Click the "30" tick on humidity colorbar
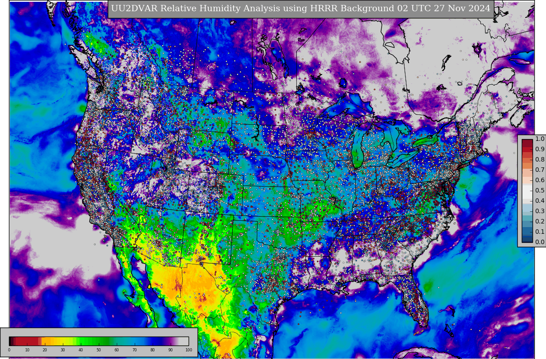The image size is (546, 359). point(63,350)
